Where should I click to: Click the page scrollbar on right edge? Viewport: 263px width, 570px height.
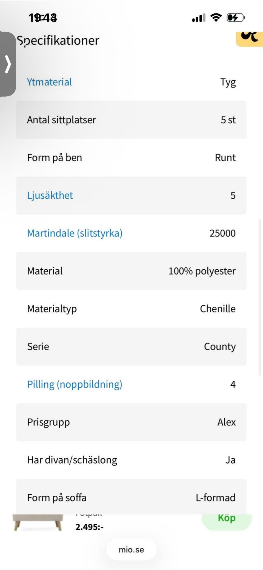click(260, 296)
